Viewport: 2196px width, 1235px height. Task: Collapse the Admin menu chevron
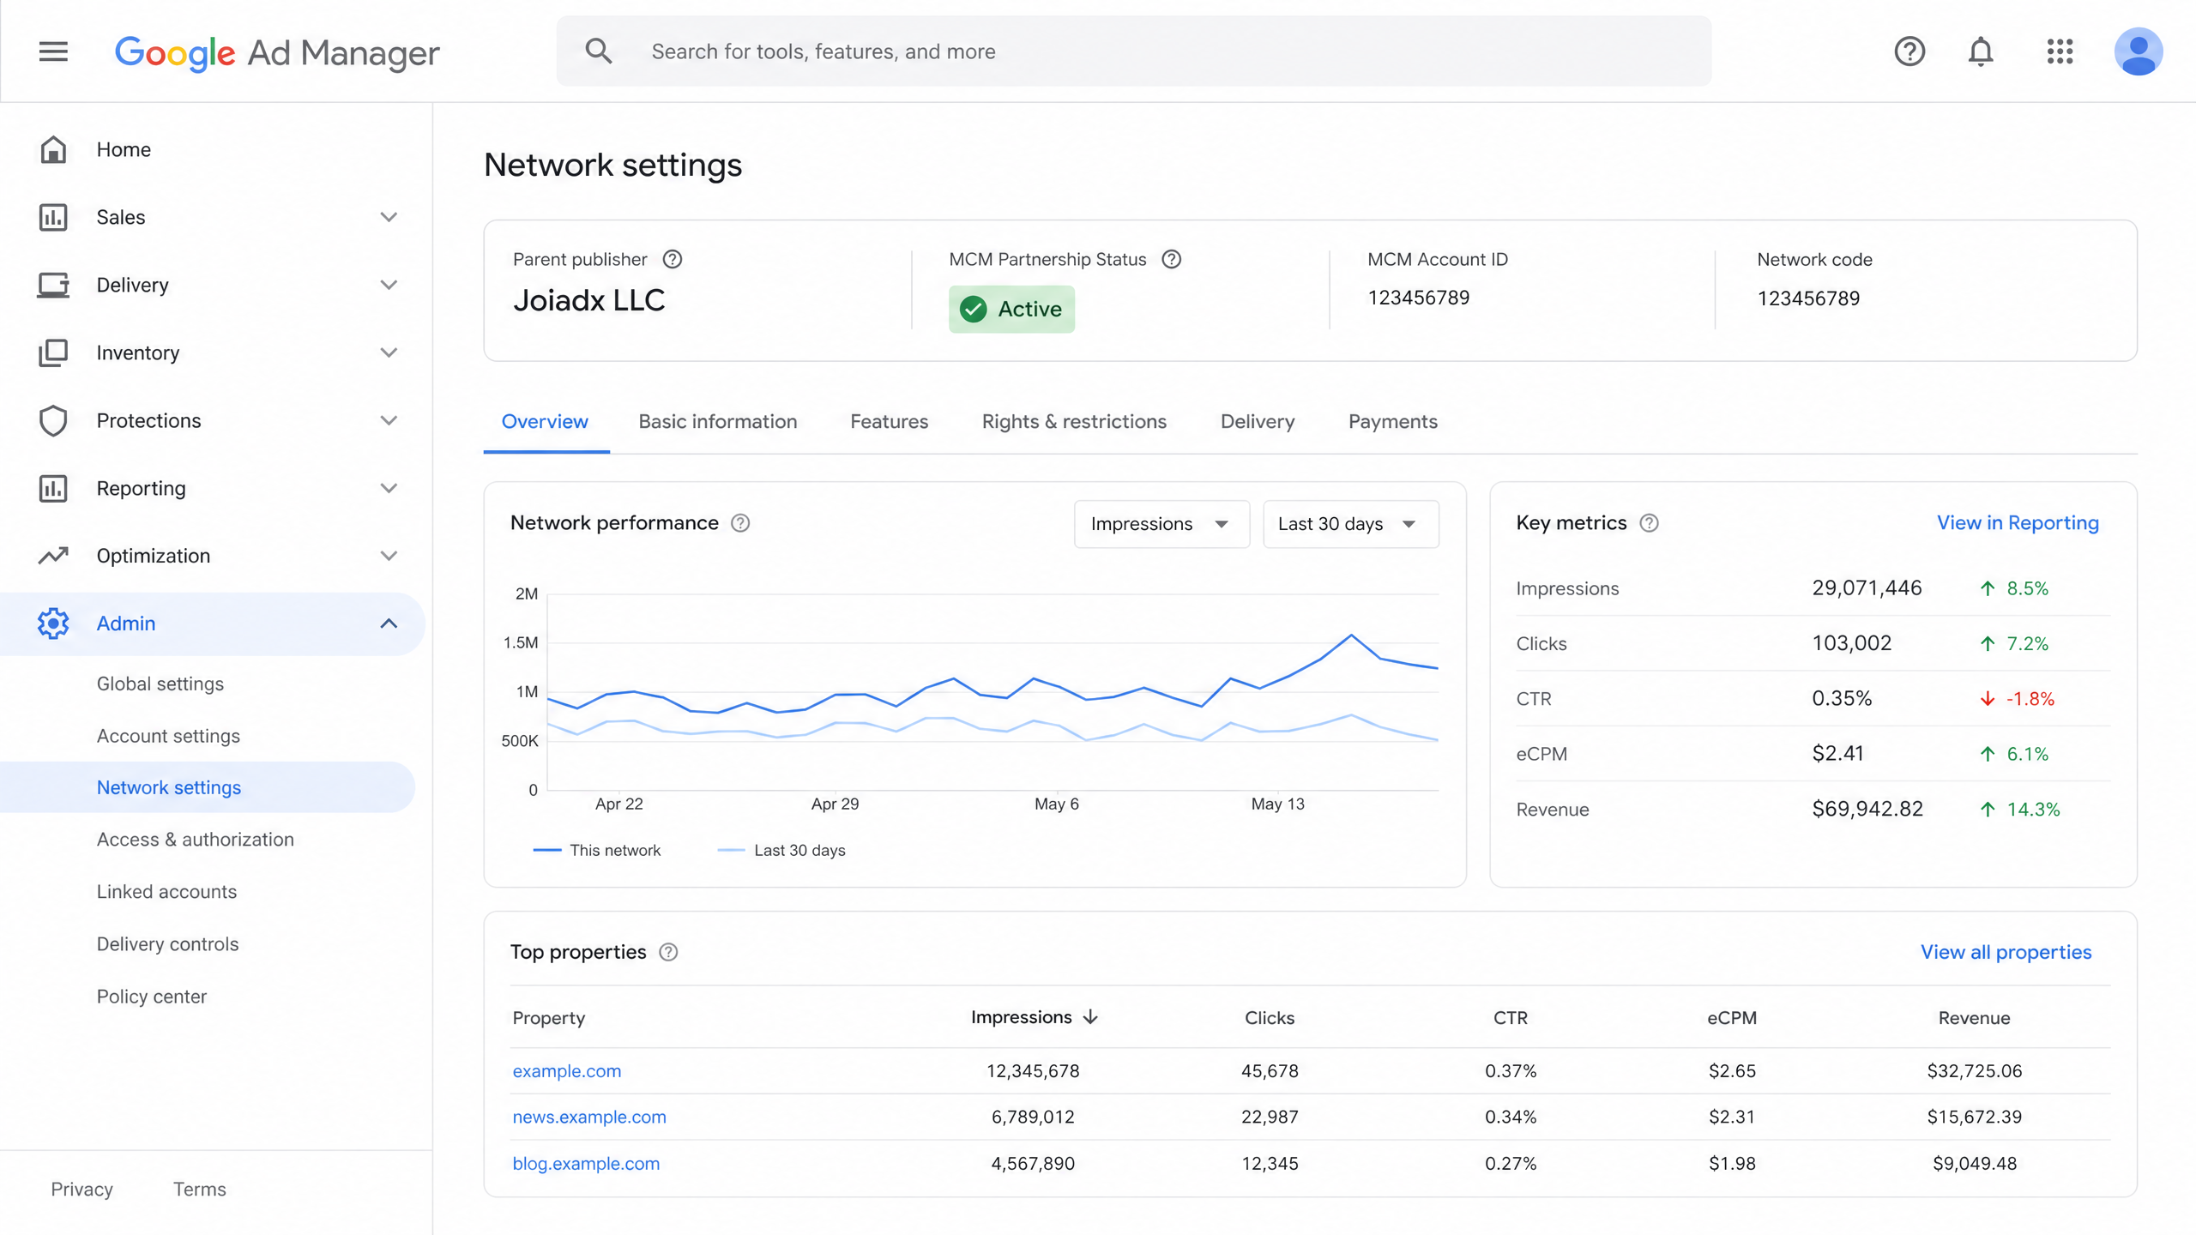coord(389,624)
